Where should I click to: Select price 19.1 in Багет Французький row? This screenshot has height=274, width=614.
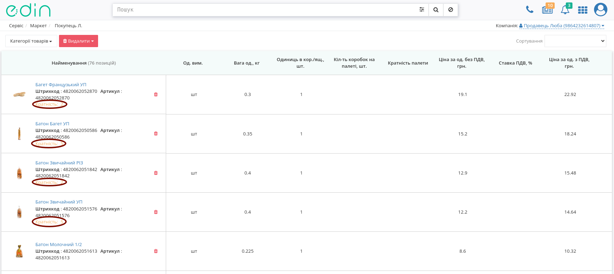(x=463, y=94)
